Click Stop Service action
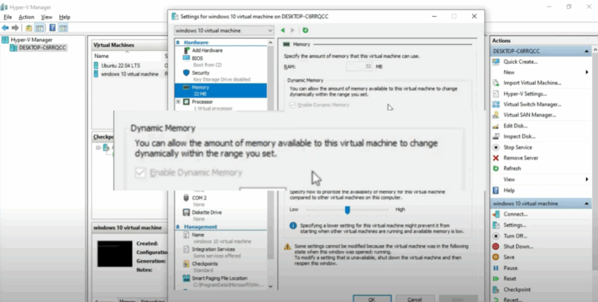 pos(517,148)
